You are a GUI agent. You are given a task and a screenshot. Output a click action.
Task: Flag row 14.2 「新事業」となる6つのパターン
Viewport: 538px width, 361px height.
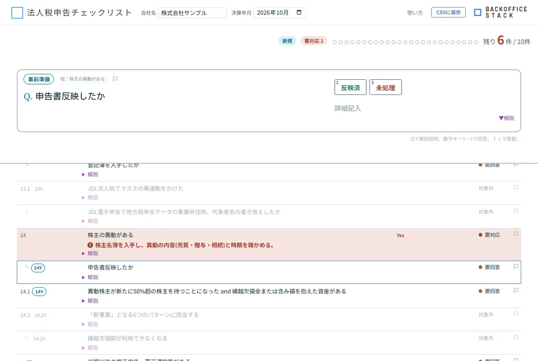516,314
